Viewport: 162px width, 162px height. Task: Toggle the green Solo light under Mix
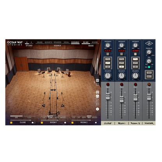coord(149,67)
